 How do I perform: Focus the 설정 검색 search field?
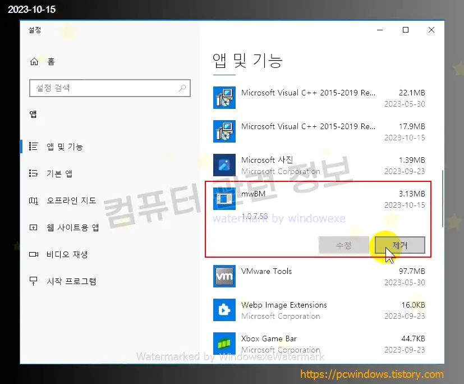tap(110, 88)
